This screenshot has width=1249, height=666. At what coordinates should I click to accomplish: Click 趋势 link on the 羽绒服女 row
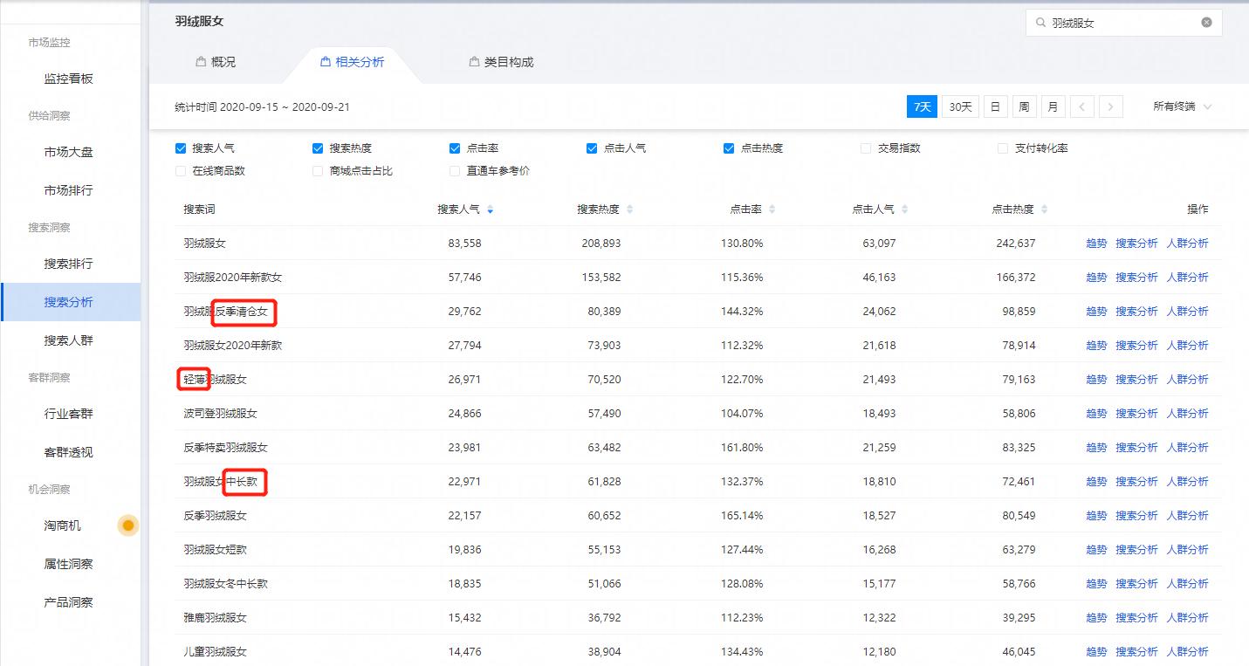coord(1095,243)
